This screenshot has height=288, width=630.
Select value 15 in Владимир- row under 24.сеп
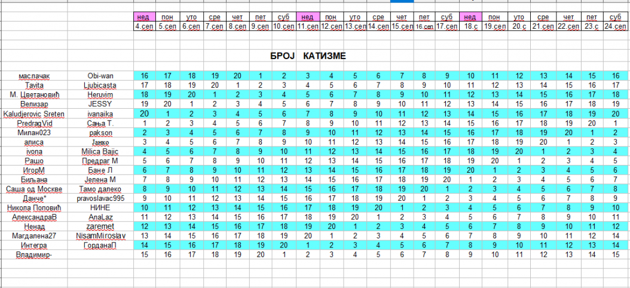point(616,255)
